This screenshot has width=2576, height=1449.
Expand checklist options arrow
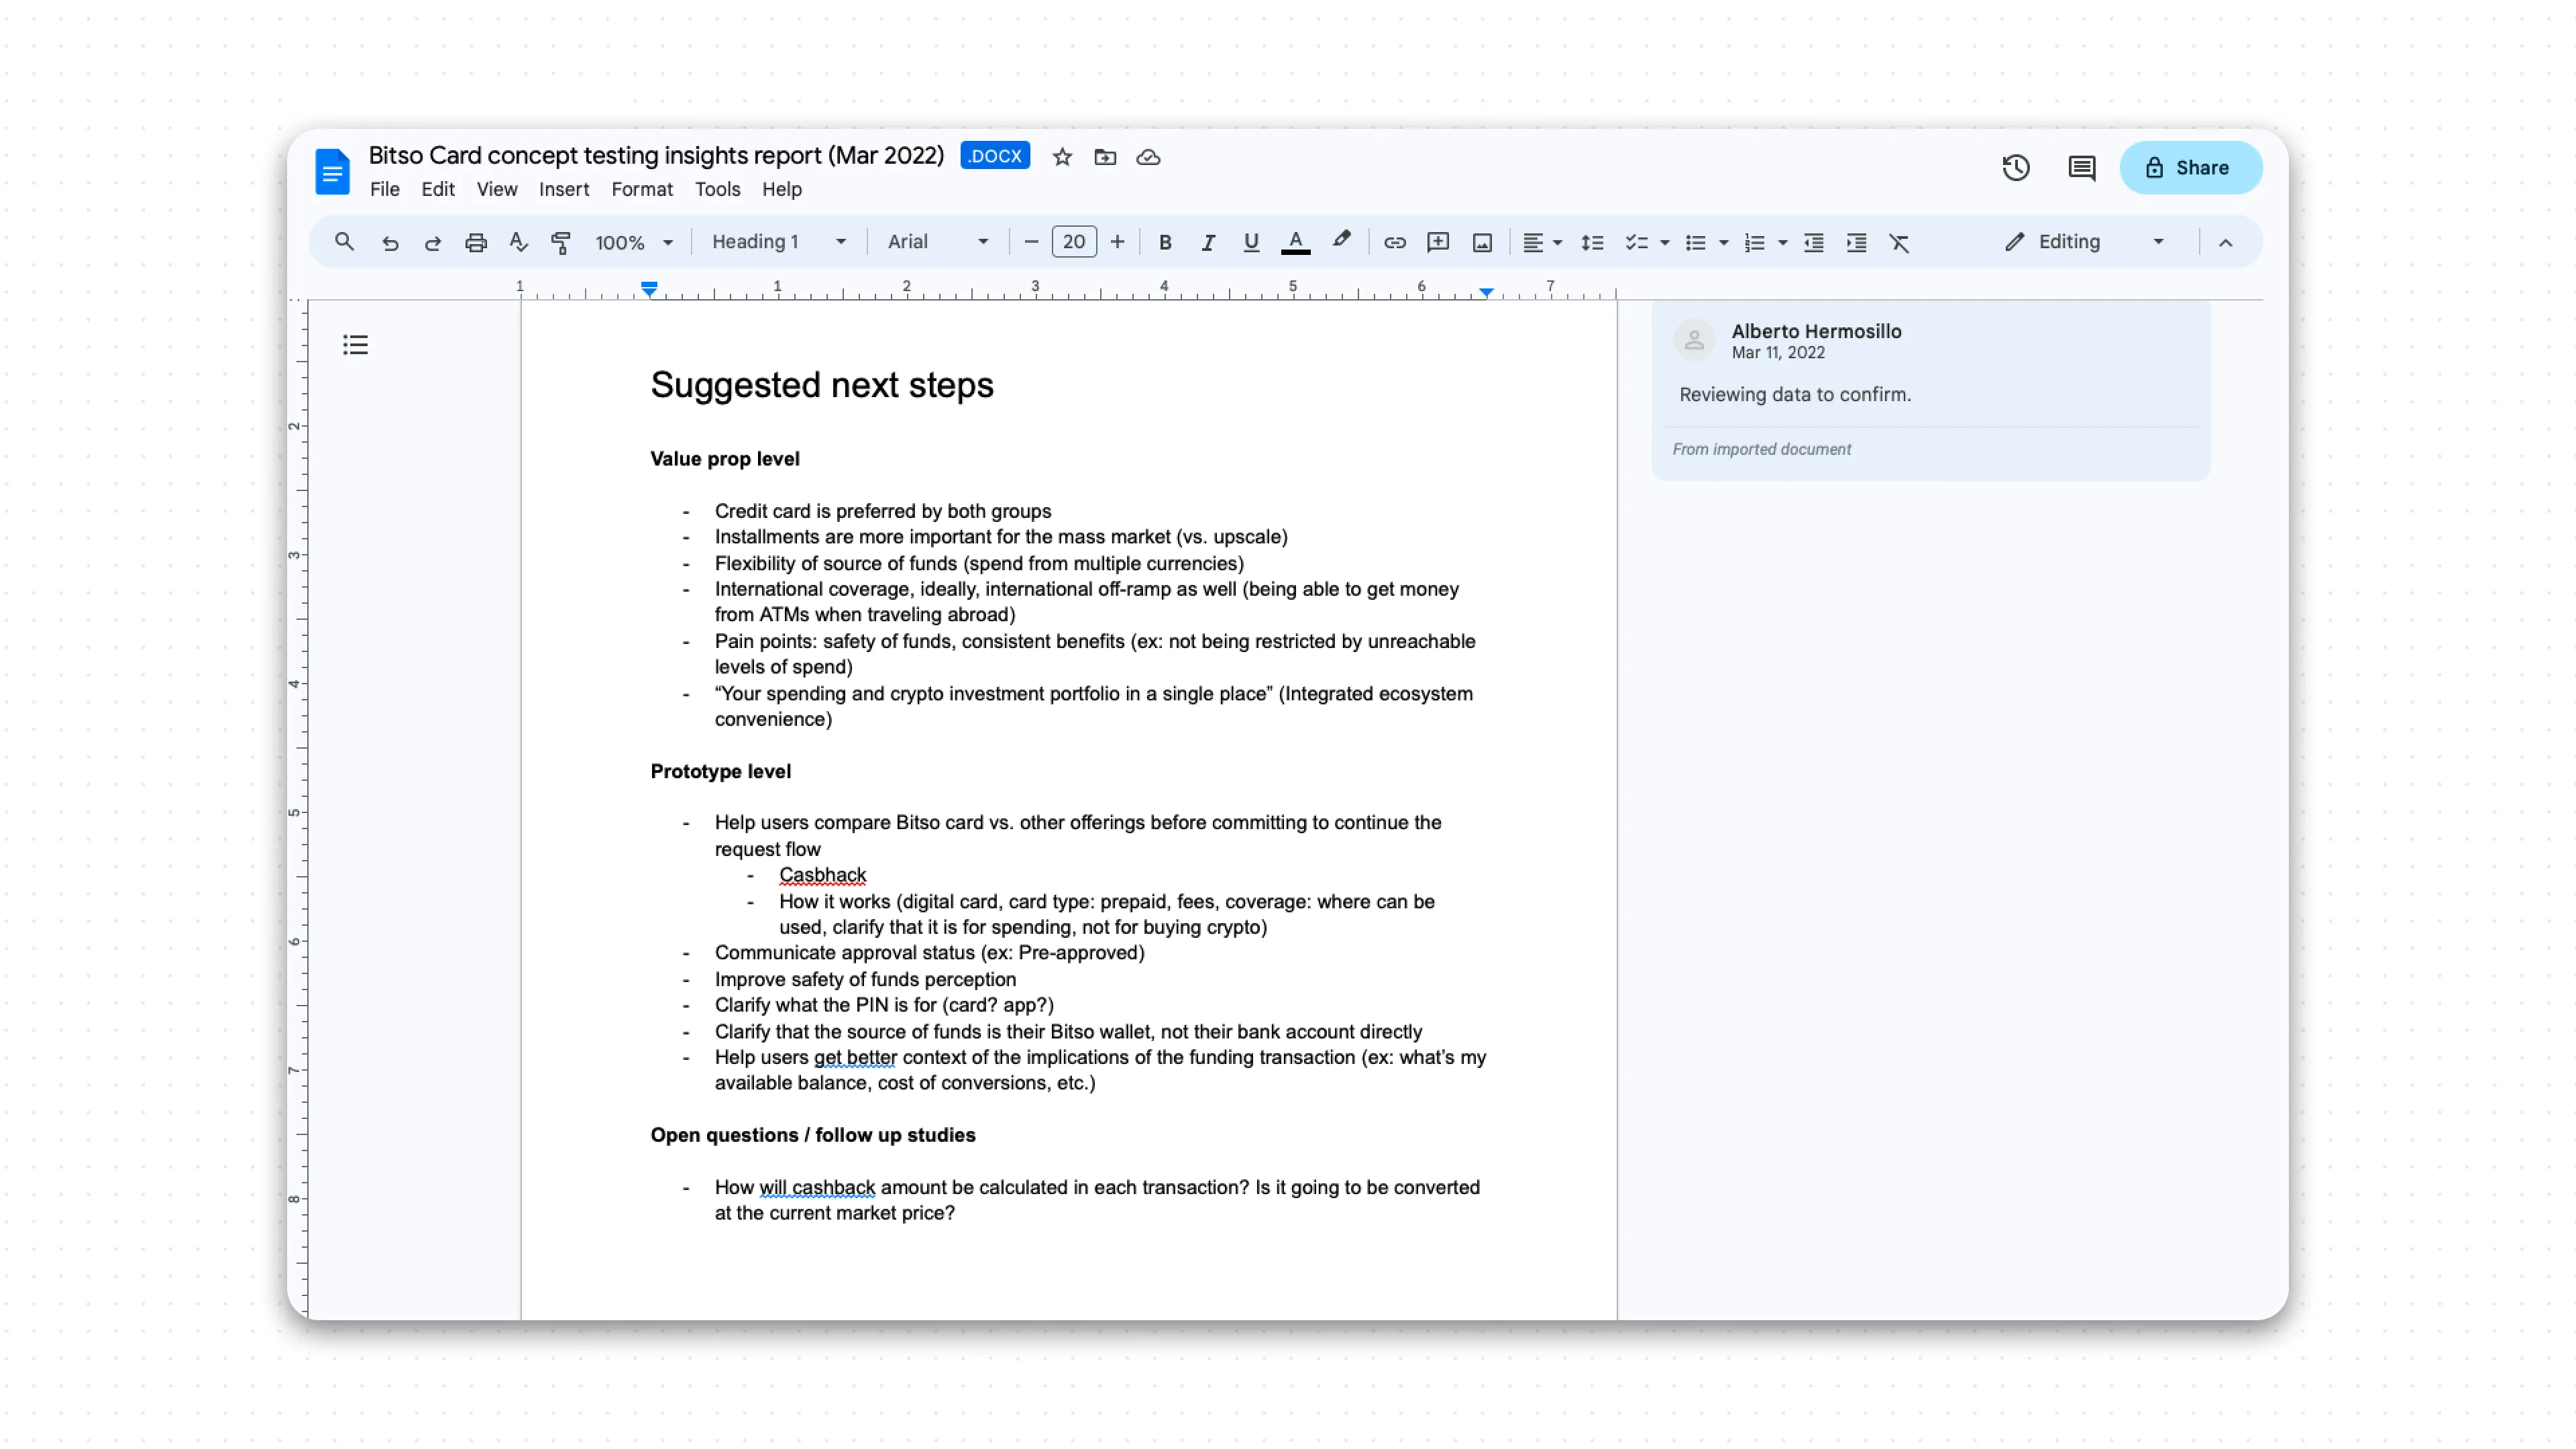(1665, 242)
